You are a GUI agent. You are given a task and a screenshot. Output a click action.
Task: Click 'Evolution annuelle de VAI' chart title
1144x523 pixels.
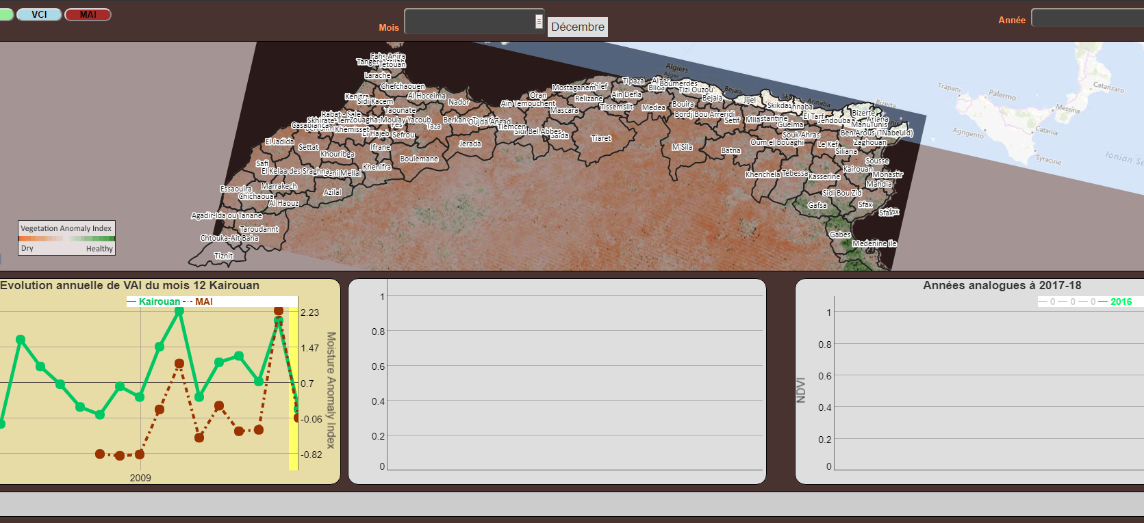point(129,285)
